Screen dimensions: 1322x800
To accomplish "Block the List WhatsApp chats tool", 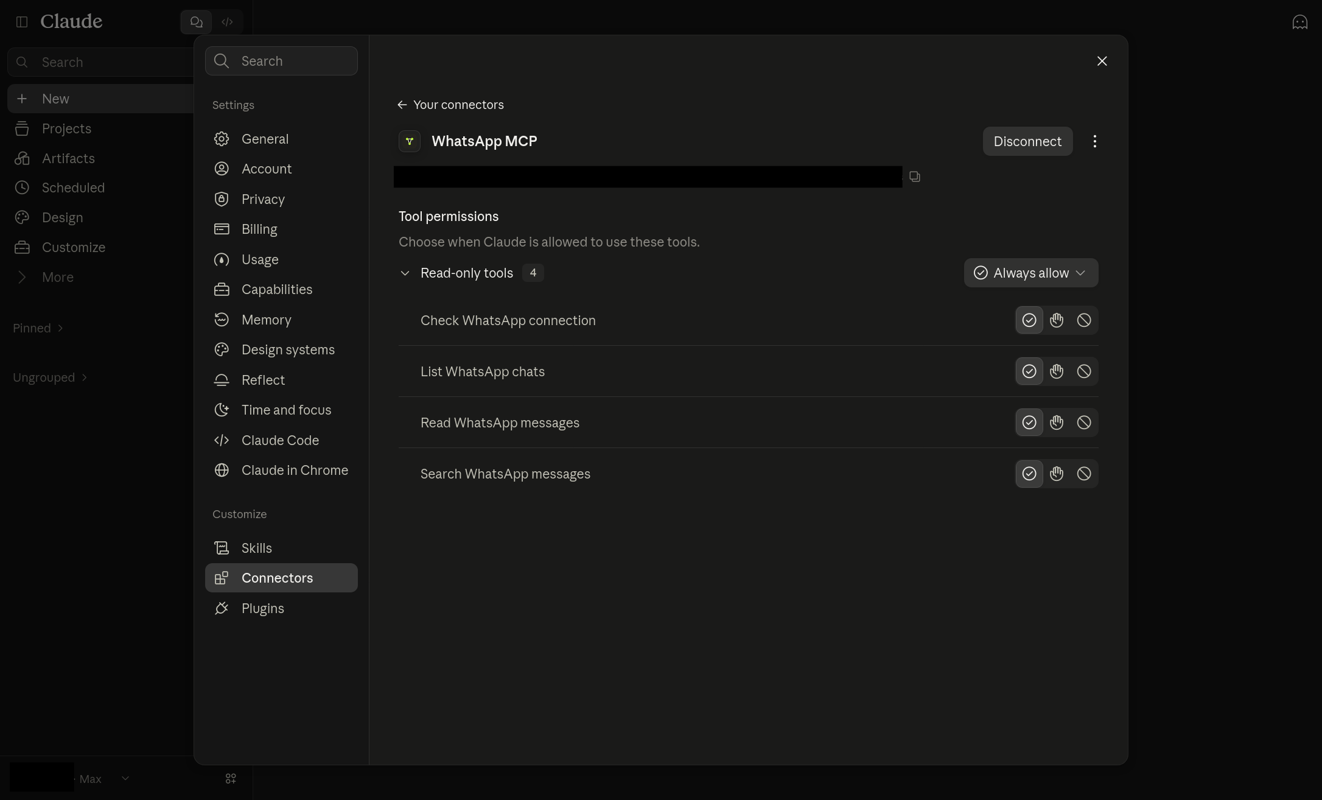I will [1083, 371].
